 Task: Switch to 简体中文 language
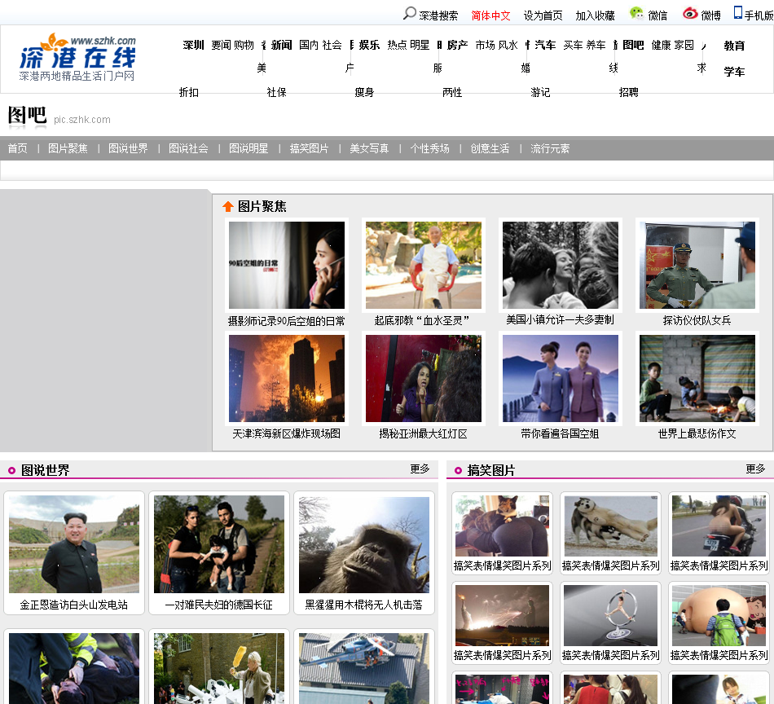[490, 15]
